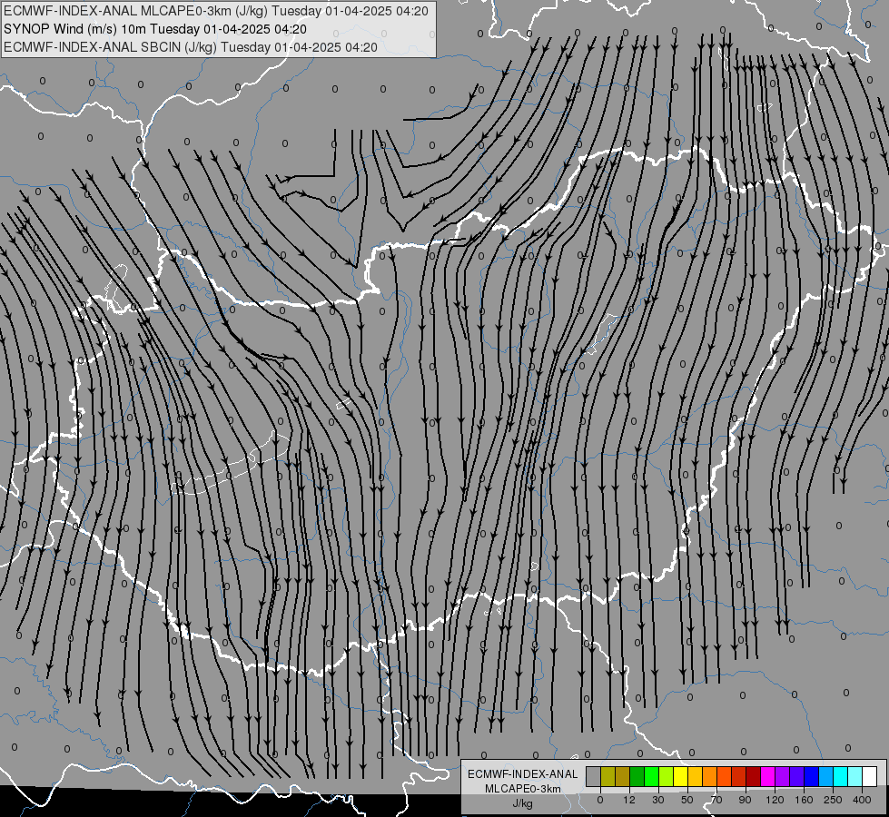
Task: Click the 12 value under the color scale
Action: tap(629, 800)
